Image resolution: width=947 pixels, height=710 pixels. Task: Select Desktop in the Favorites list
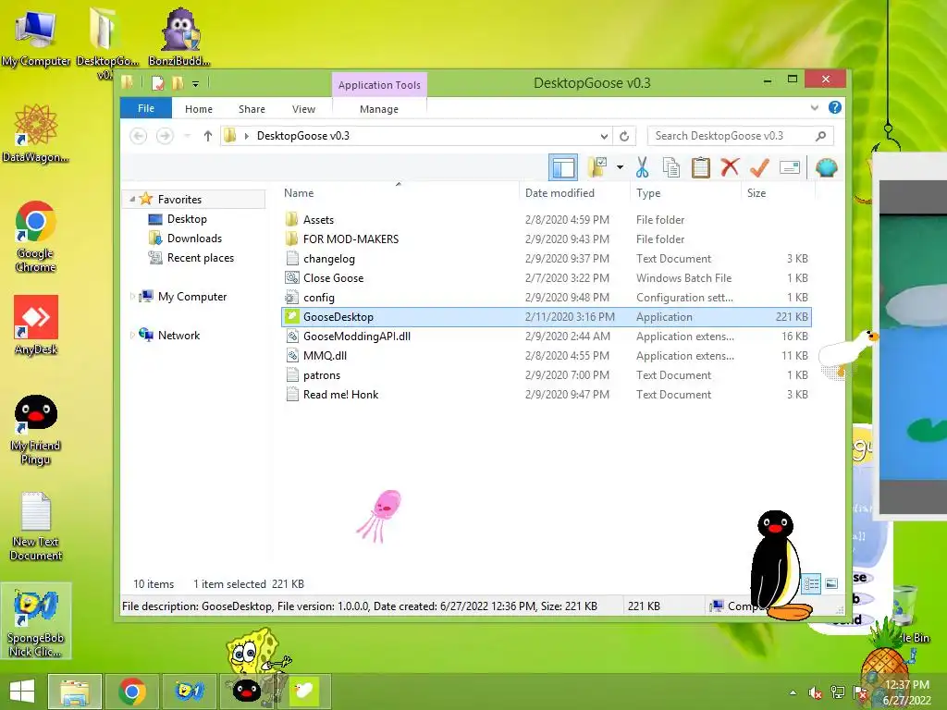click(187, 219)
